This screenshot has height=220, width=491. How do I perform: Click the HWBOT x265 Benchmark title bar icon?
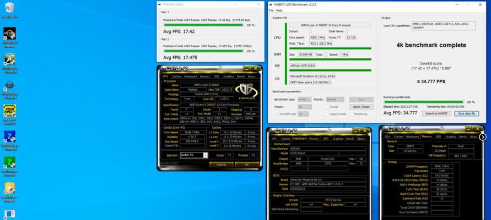[271, 4]
